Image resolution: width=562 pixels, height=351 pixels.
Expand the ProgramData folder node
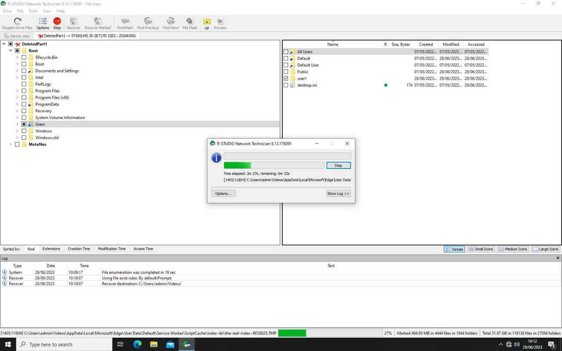[17, 104]
